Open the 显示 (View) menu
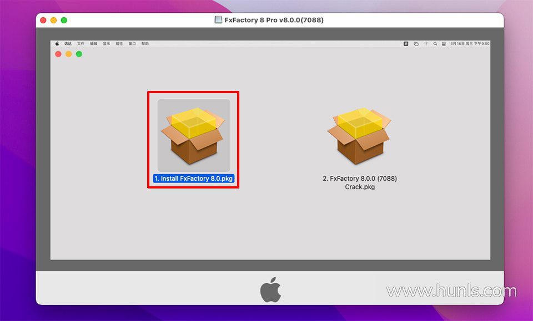The width and height of the screenshot is (533, 321). point(107,44)
